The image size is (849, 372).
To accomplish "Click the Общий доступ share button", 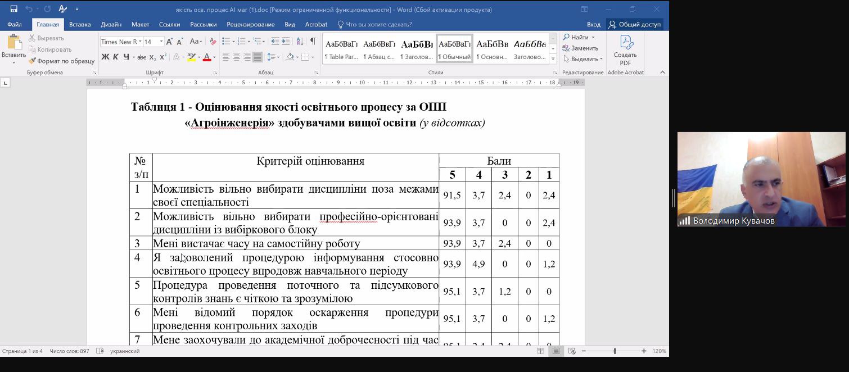I will coord(634,24).
